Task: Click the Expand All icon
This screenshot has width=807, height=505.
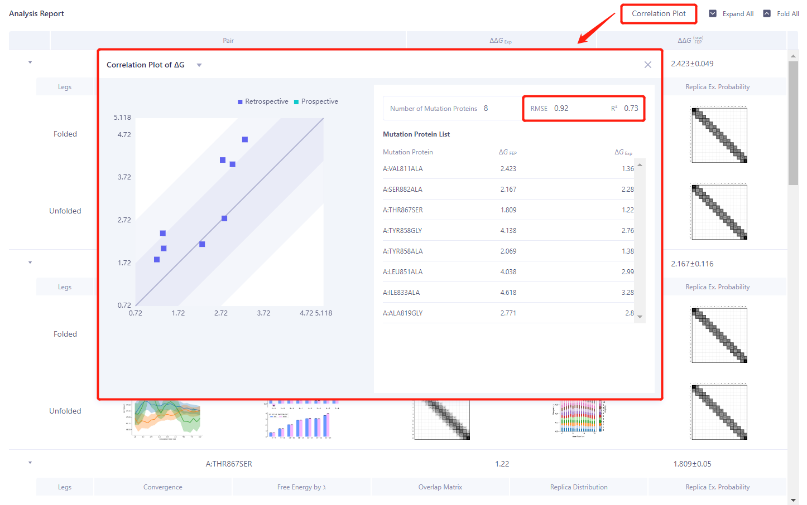Action: tap(713, 13)
